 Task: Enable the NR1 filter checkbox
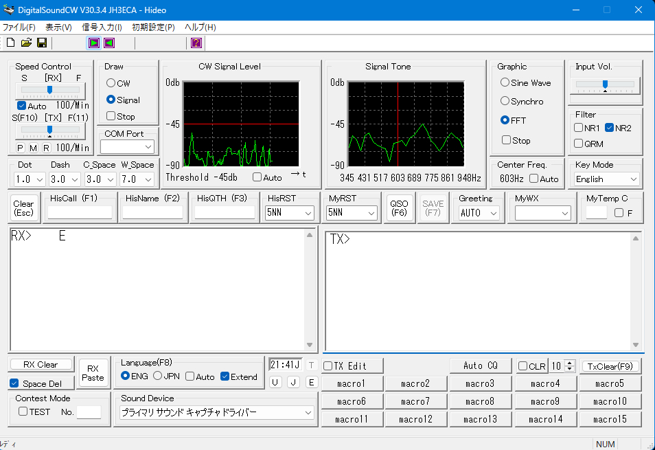[x=579, y=128]
